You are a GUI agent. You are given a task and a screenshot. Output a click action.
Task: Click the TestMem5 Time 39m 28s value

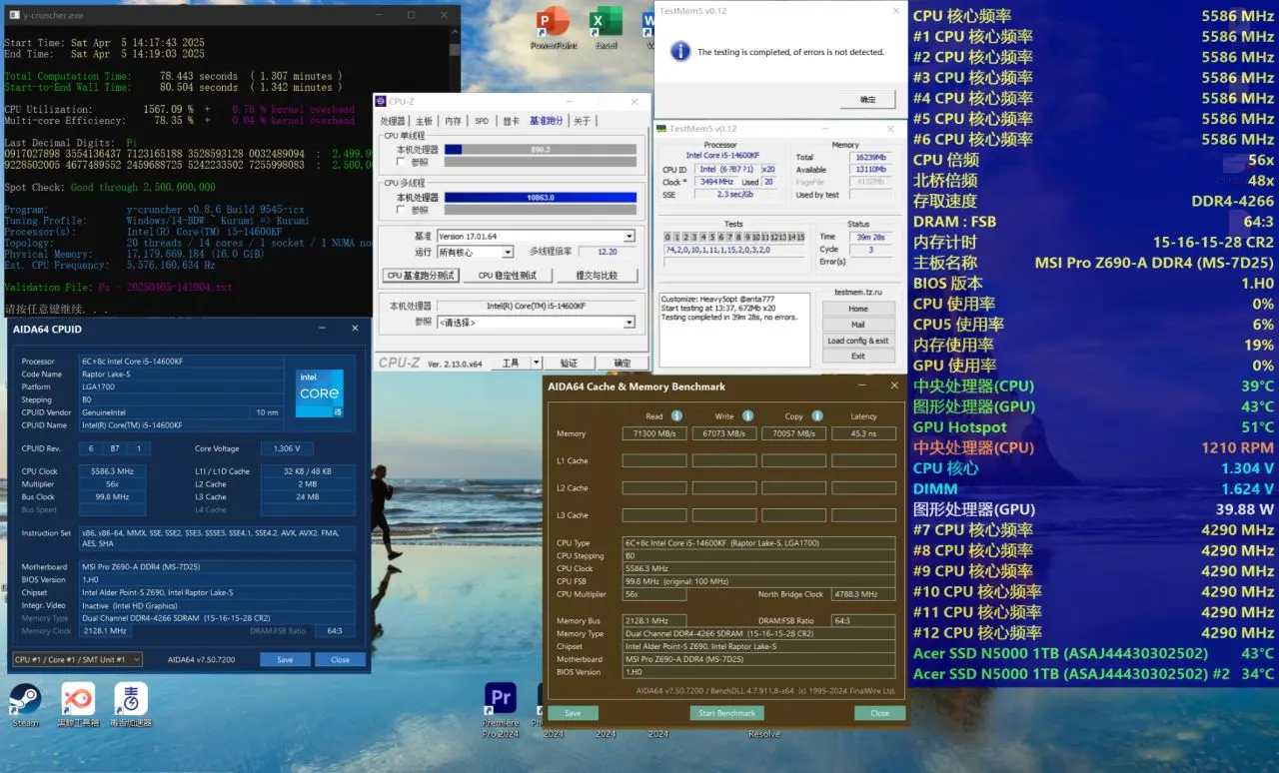point(869,237)
